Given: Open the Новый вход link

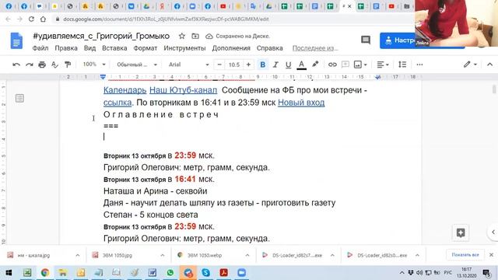Looking at the screenshot, I should tap(301, 103).
